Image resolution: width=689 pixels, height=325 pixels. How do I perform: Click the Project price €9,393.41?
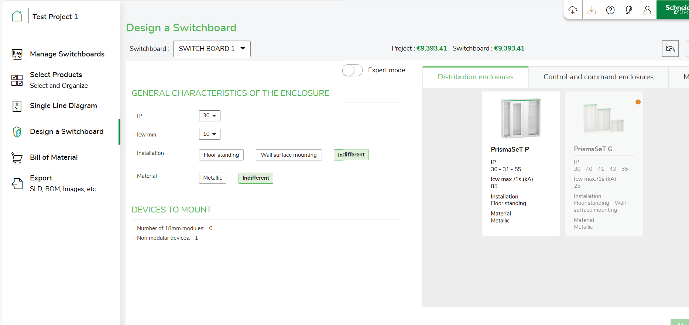pyautogui.click(x=432, y=48)
